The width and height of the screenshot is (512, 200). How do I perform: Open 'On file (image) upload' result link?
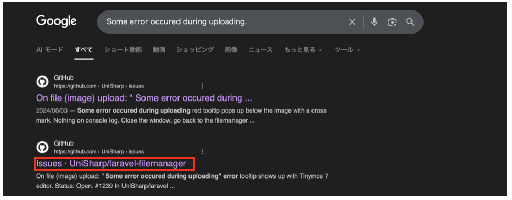(144, 98)
